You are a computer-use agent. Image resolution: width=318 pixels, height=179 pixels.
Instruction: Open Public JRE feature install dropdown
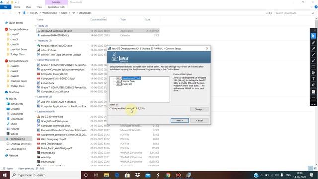[x=119, y=84]
